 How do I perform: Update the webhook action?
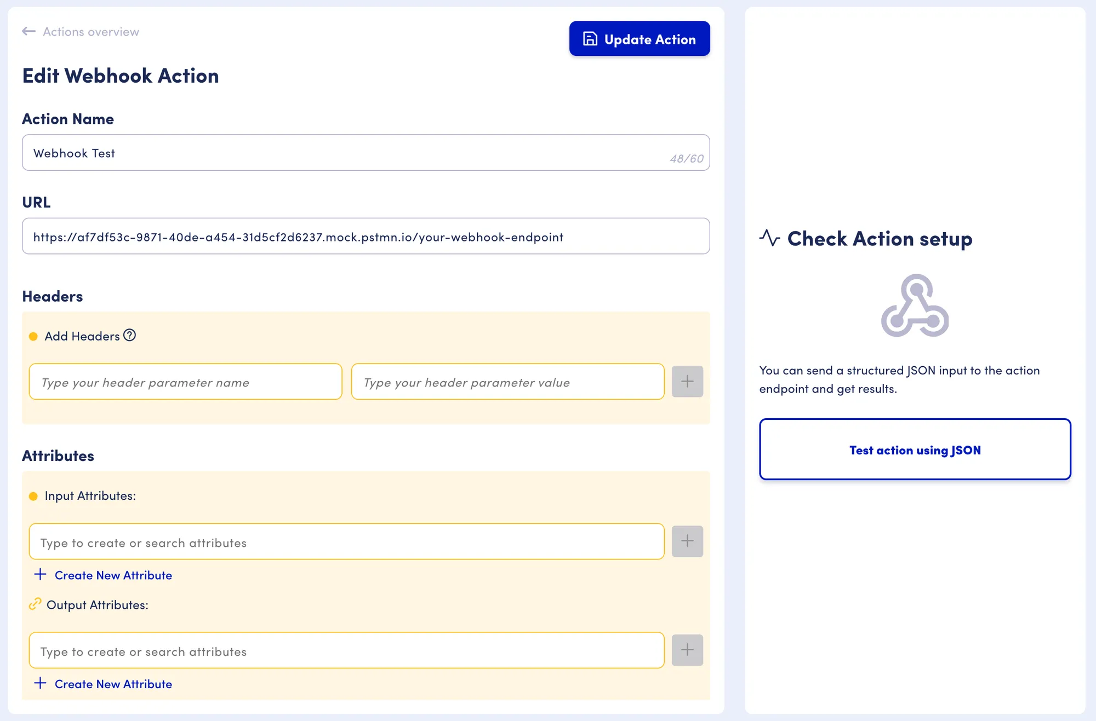(x=640, y=39)
